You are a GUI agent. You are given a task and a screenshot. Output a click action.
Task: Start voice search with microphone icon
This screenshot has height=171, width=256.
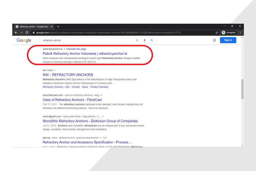(x=144, y=40)
